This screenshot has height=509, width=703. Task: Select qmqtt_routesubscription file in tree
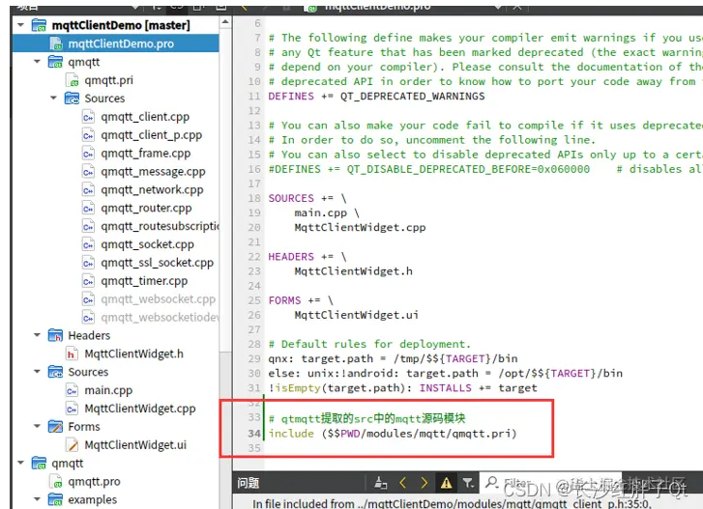click(160, 227)
